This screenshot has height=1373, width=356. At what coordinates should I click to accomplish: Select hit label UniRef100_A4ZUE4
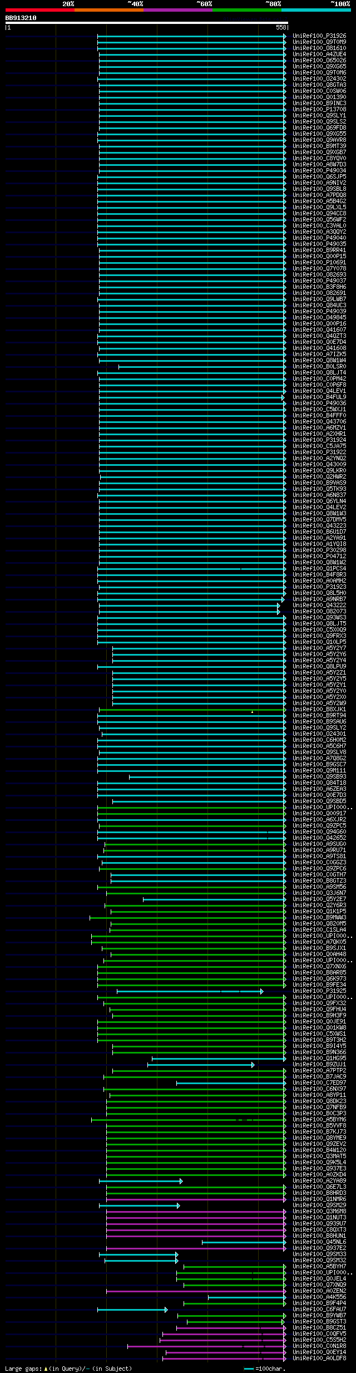(319, 54)
